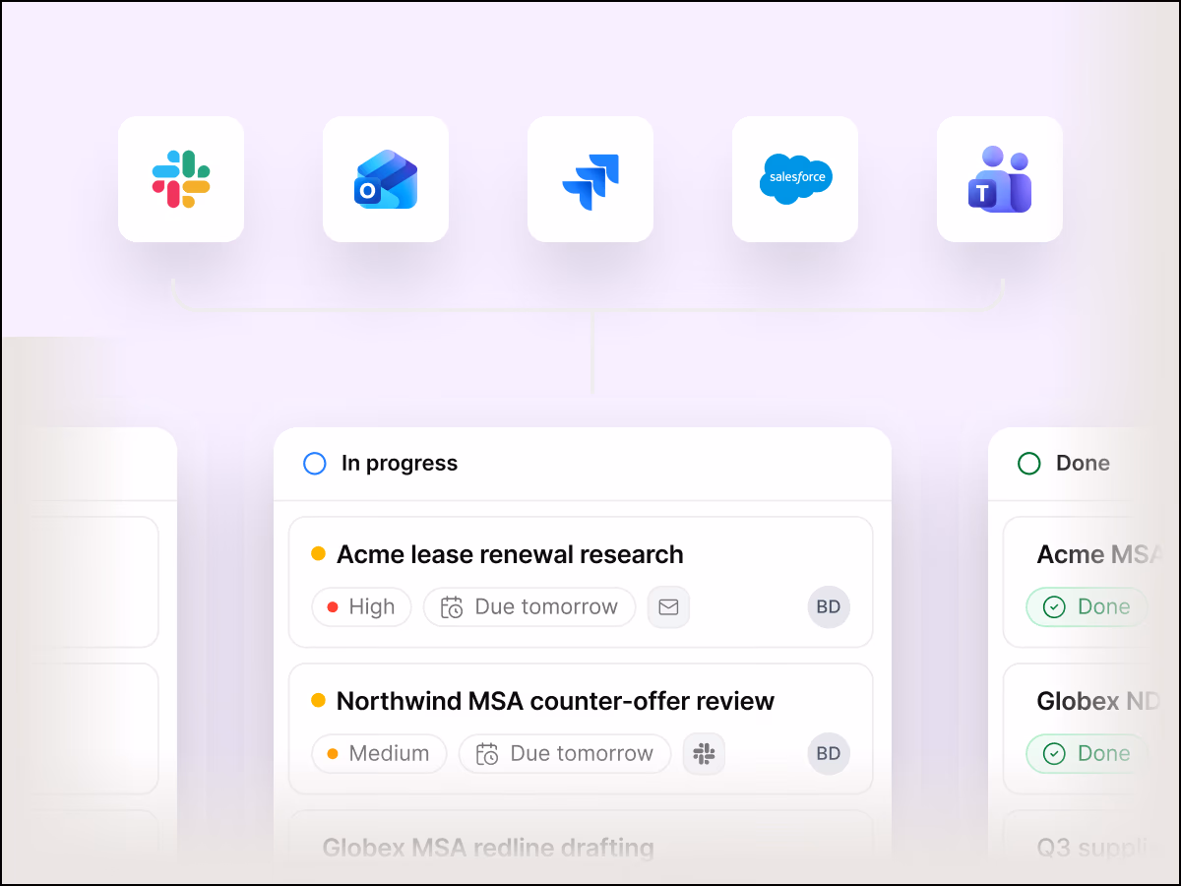Click the email source icon on Acme lease card

click(668, 607)
